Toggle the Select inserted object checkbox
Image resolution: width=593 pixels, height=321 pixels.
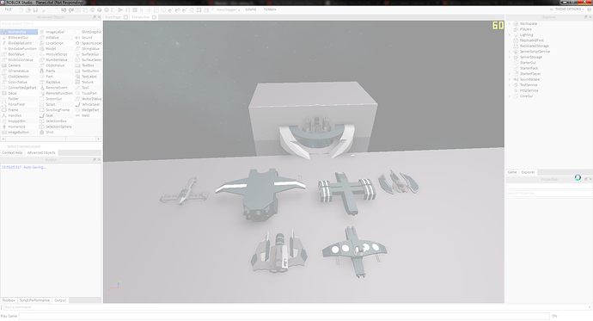point(3,146)
